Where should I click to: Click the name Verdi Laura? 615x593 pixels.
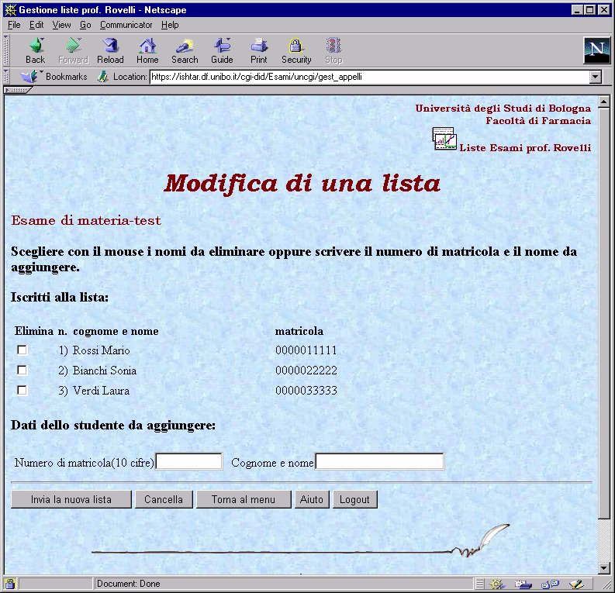(101, 391)
